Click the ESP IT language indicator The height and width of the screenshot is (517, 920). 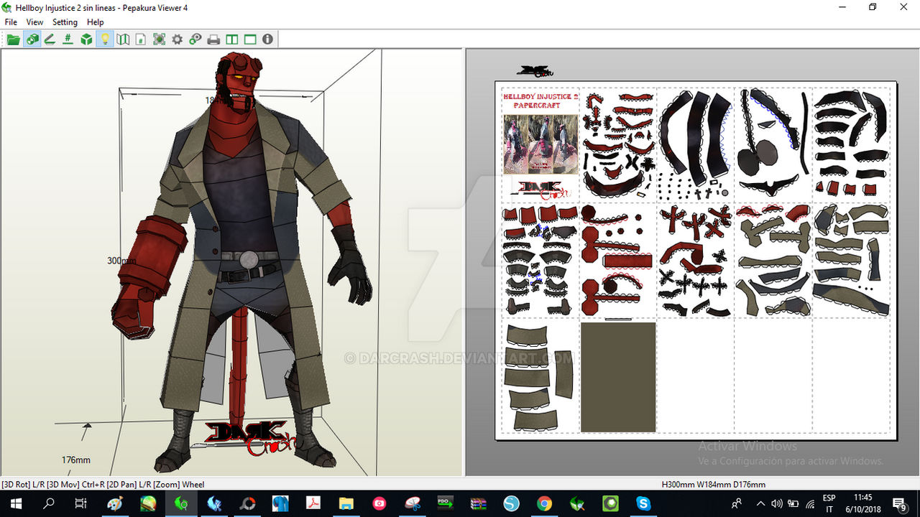[829, 503]
